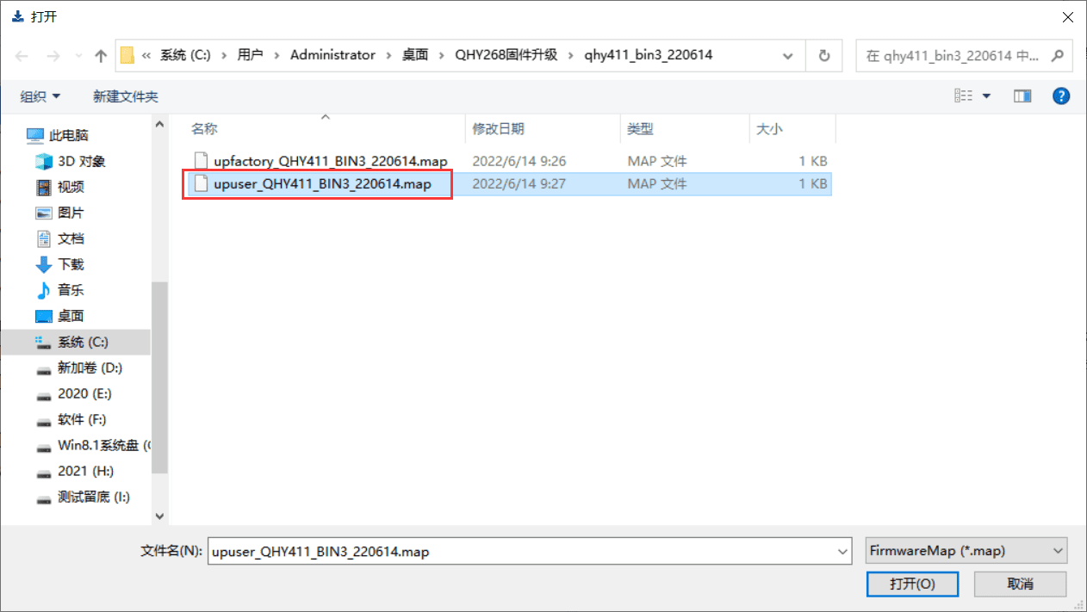
Task: Click Administrator in address breadcrumb
Action: [x=332, y=55]
